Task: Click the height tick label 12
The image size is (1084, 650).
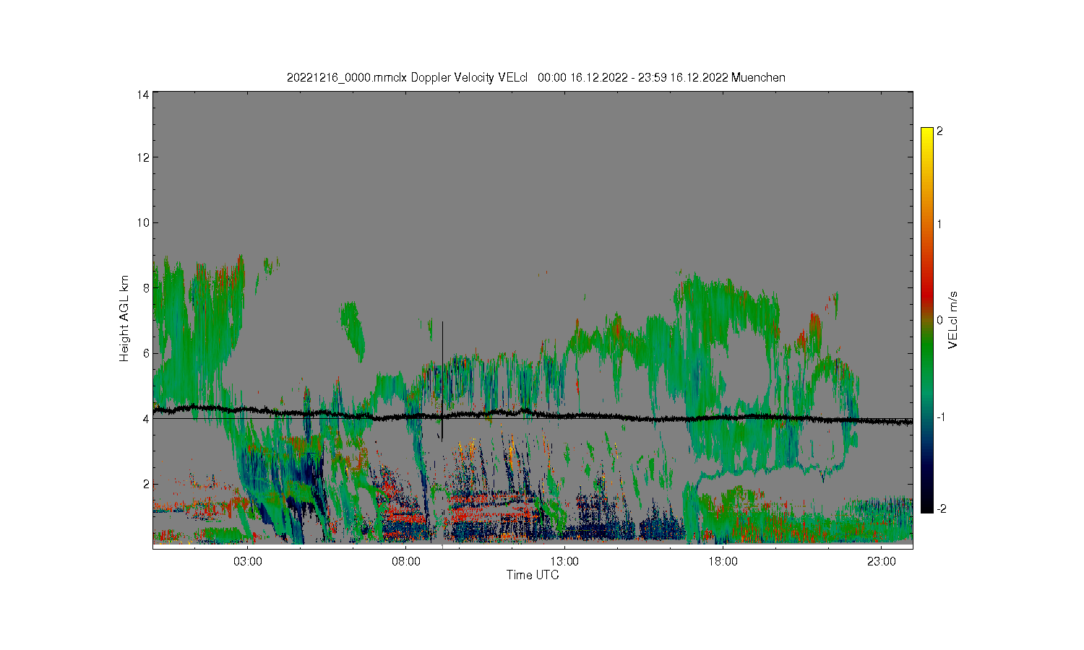Action: coord(143,157)
